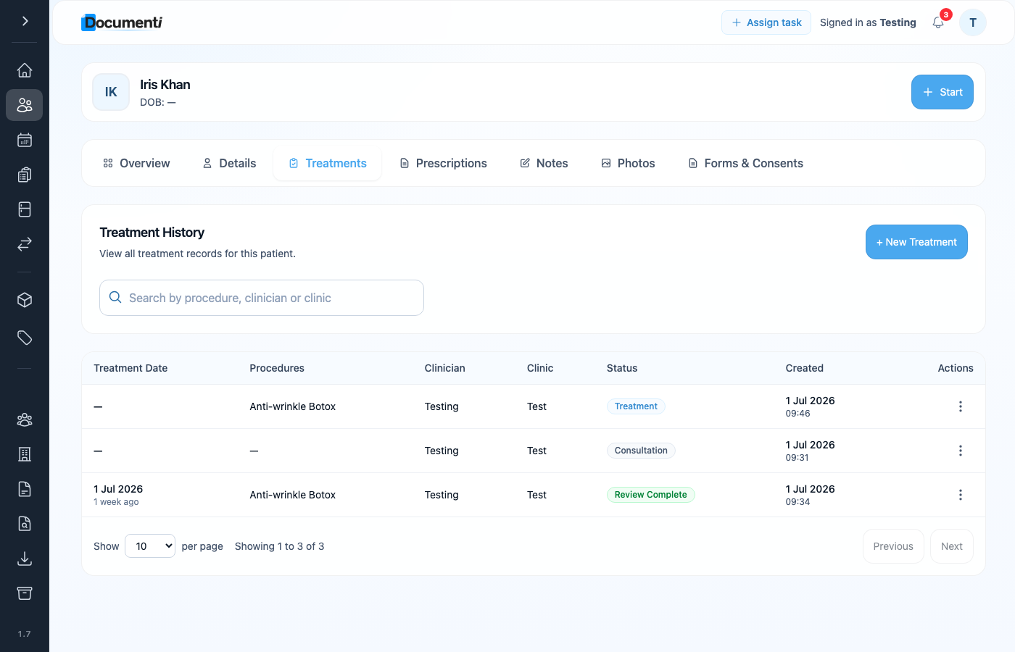The image size is (1015, 652).
Task: Click the Treatment status badge
Action: click(636, 406)
